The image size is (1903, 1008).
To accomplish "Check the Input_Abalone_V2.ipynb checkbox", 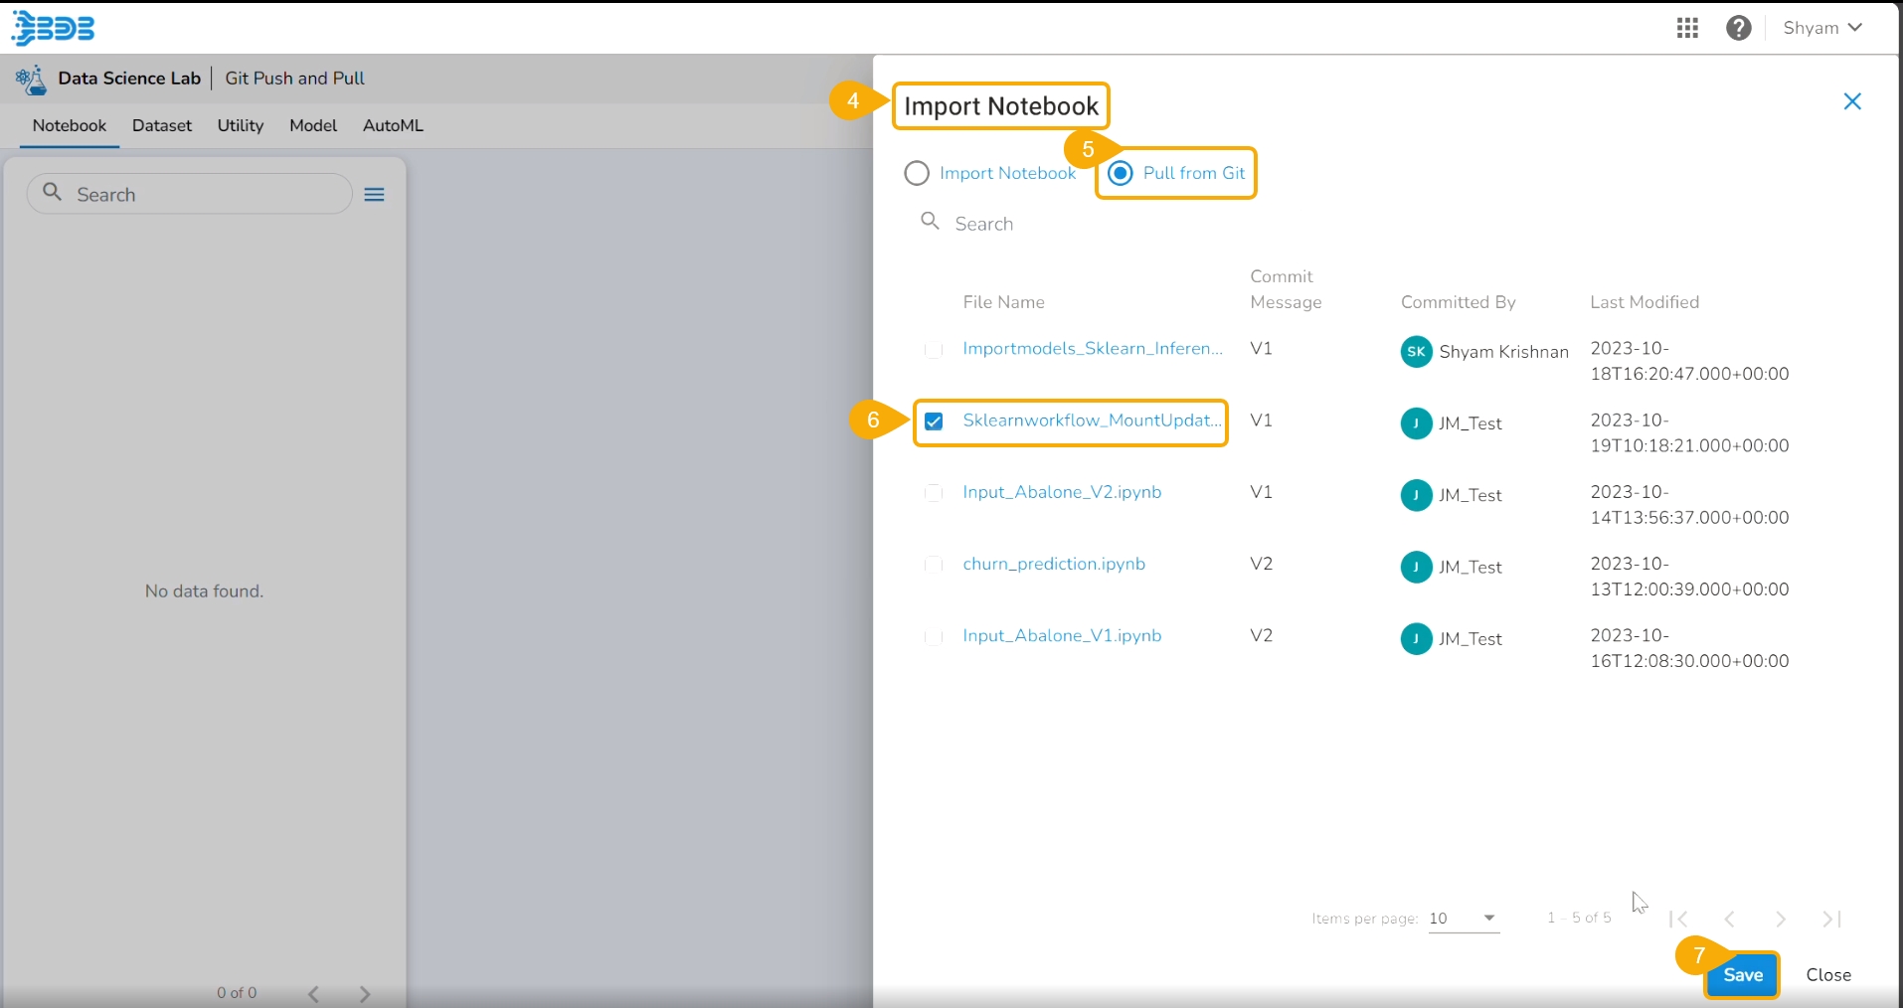I will click(x=934, y=493).
